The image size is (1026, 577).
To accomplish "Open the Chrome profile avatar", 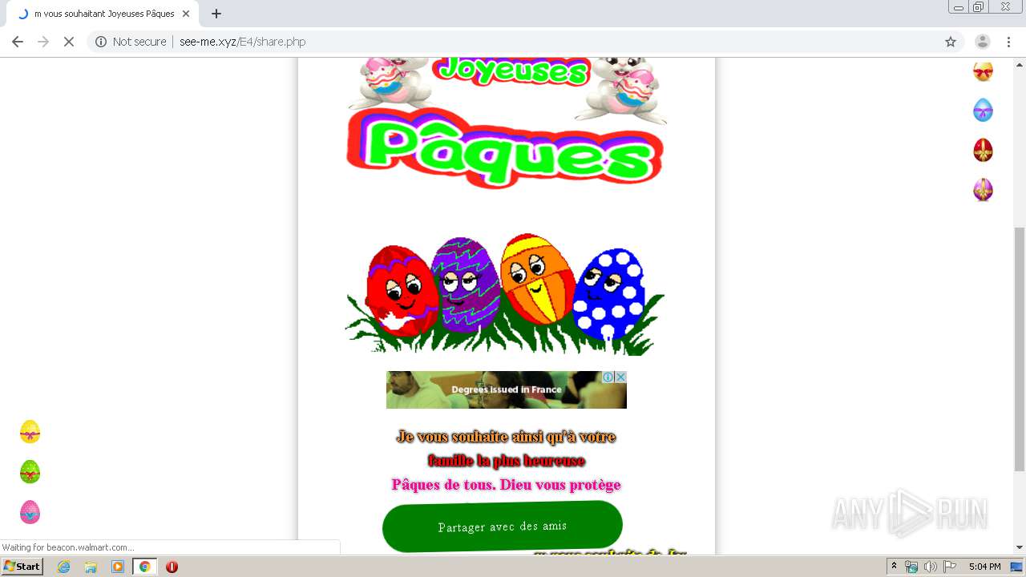I will (x=983, y=42).
